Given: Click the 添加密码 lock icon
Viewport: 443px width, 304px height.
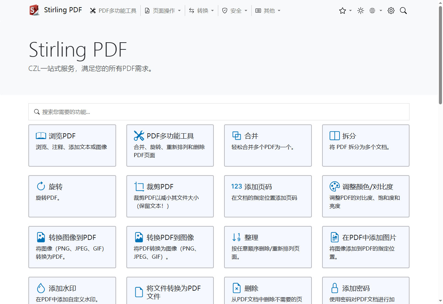Looking at the screenshot, I should click(x=335, y=288).
